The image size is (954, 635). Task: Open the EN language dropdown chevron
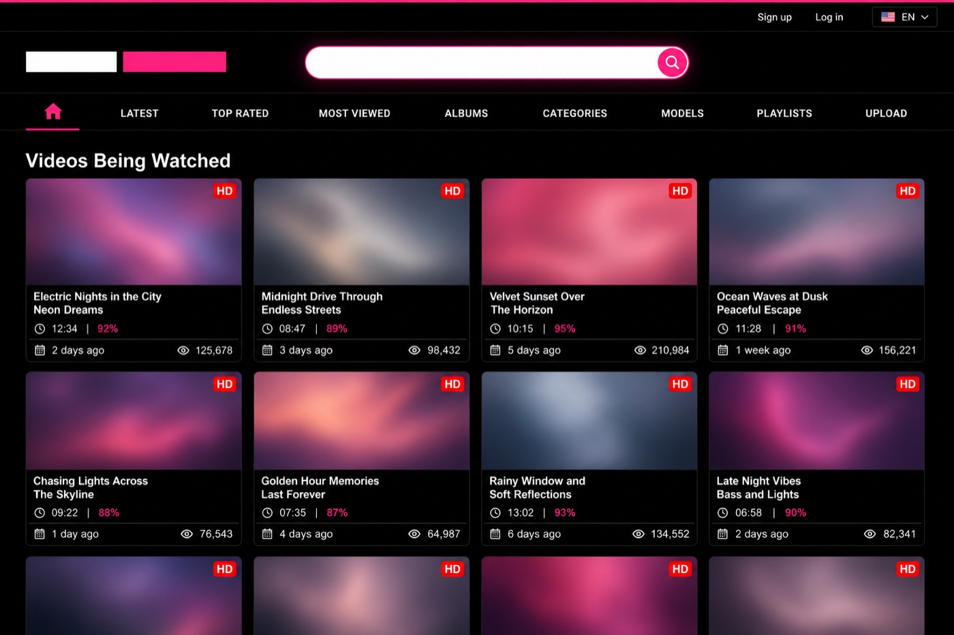[x=925, y=17]
